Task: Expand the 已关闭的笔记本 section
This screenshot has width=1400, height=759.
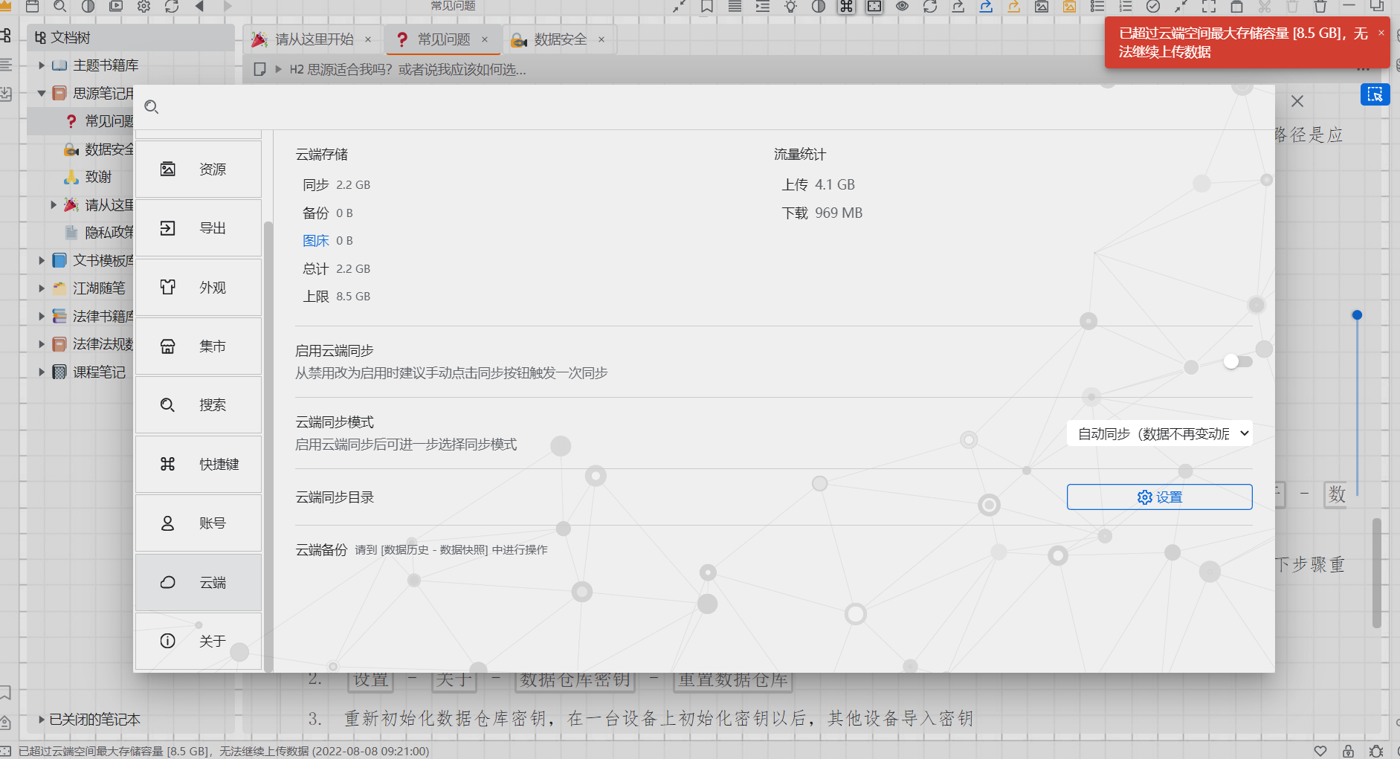Action: tap(42, 719)
